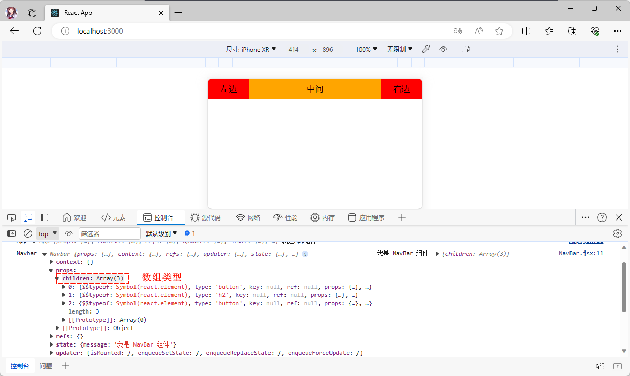The height and width of the screenshot is (376, 630).
Task: Switch to the 元素 tab
Action: (x=113, y=217)
